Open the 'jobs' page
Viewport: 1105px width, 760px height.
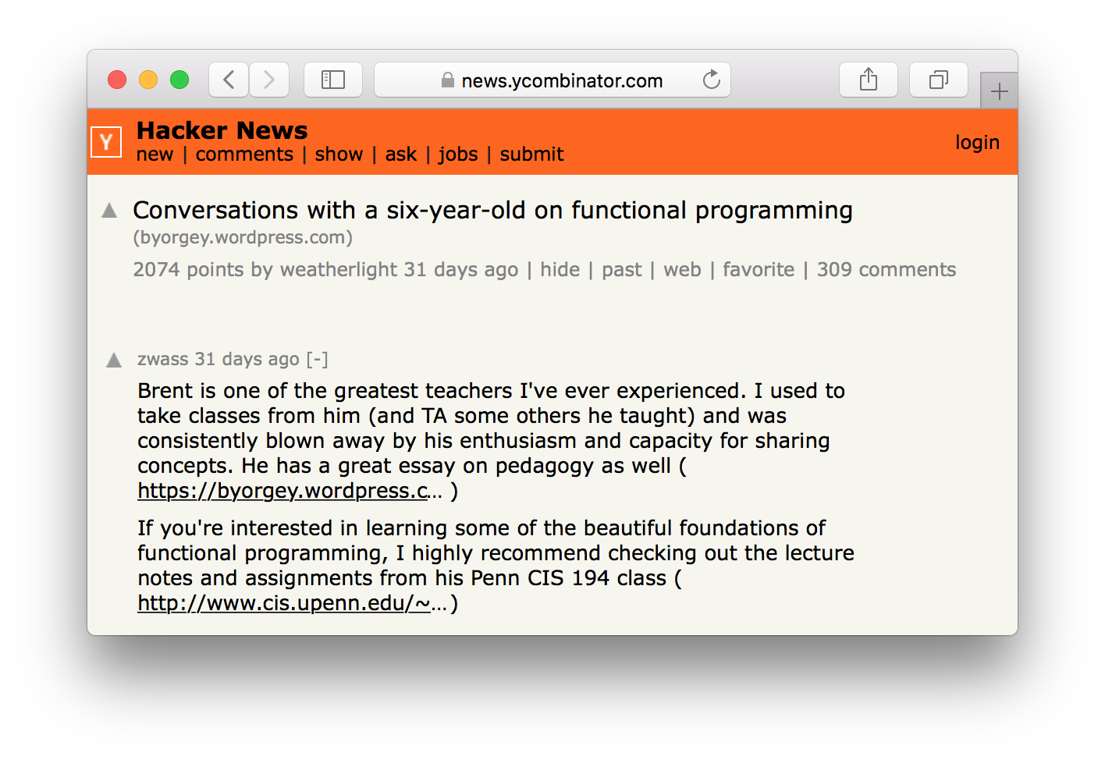pos(458,154)
